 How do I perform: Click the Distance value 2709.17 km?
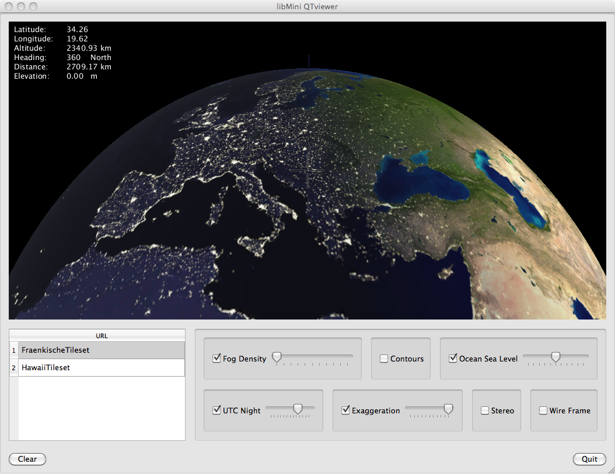[x=89, y=67]
